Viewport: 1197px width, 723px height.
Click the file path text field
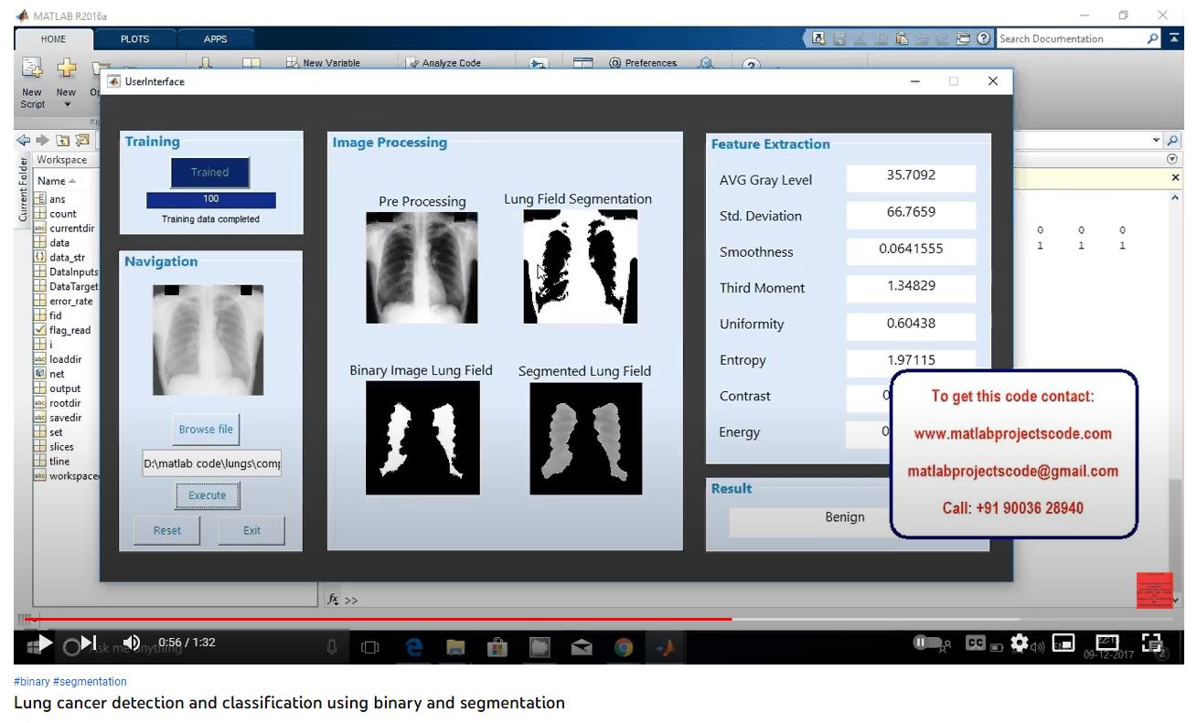[x=211, y=463]
